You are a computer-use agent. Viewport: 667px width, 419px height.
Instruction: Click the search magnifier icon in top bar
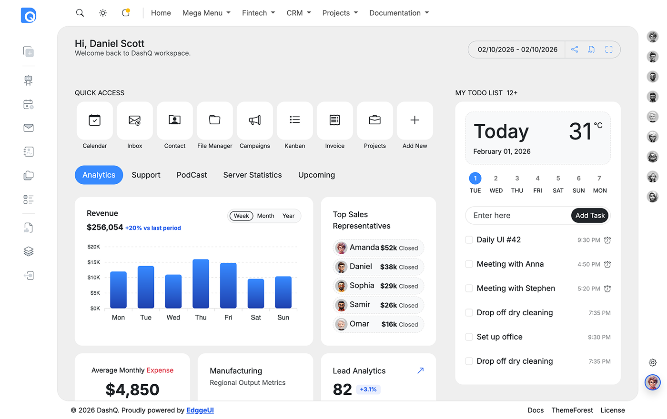click(80, 13)
